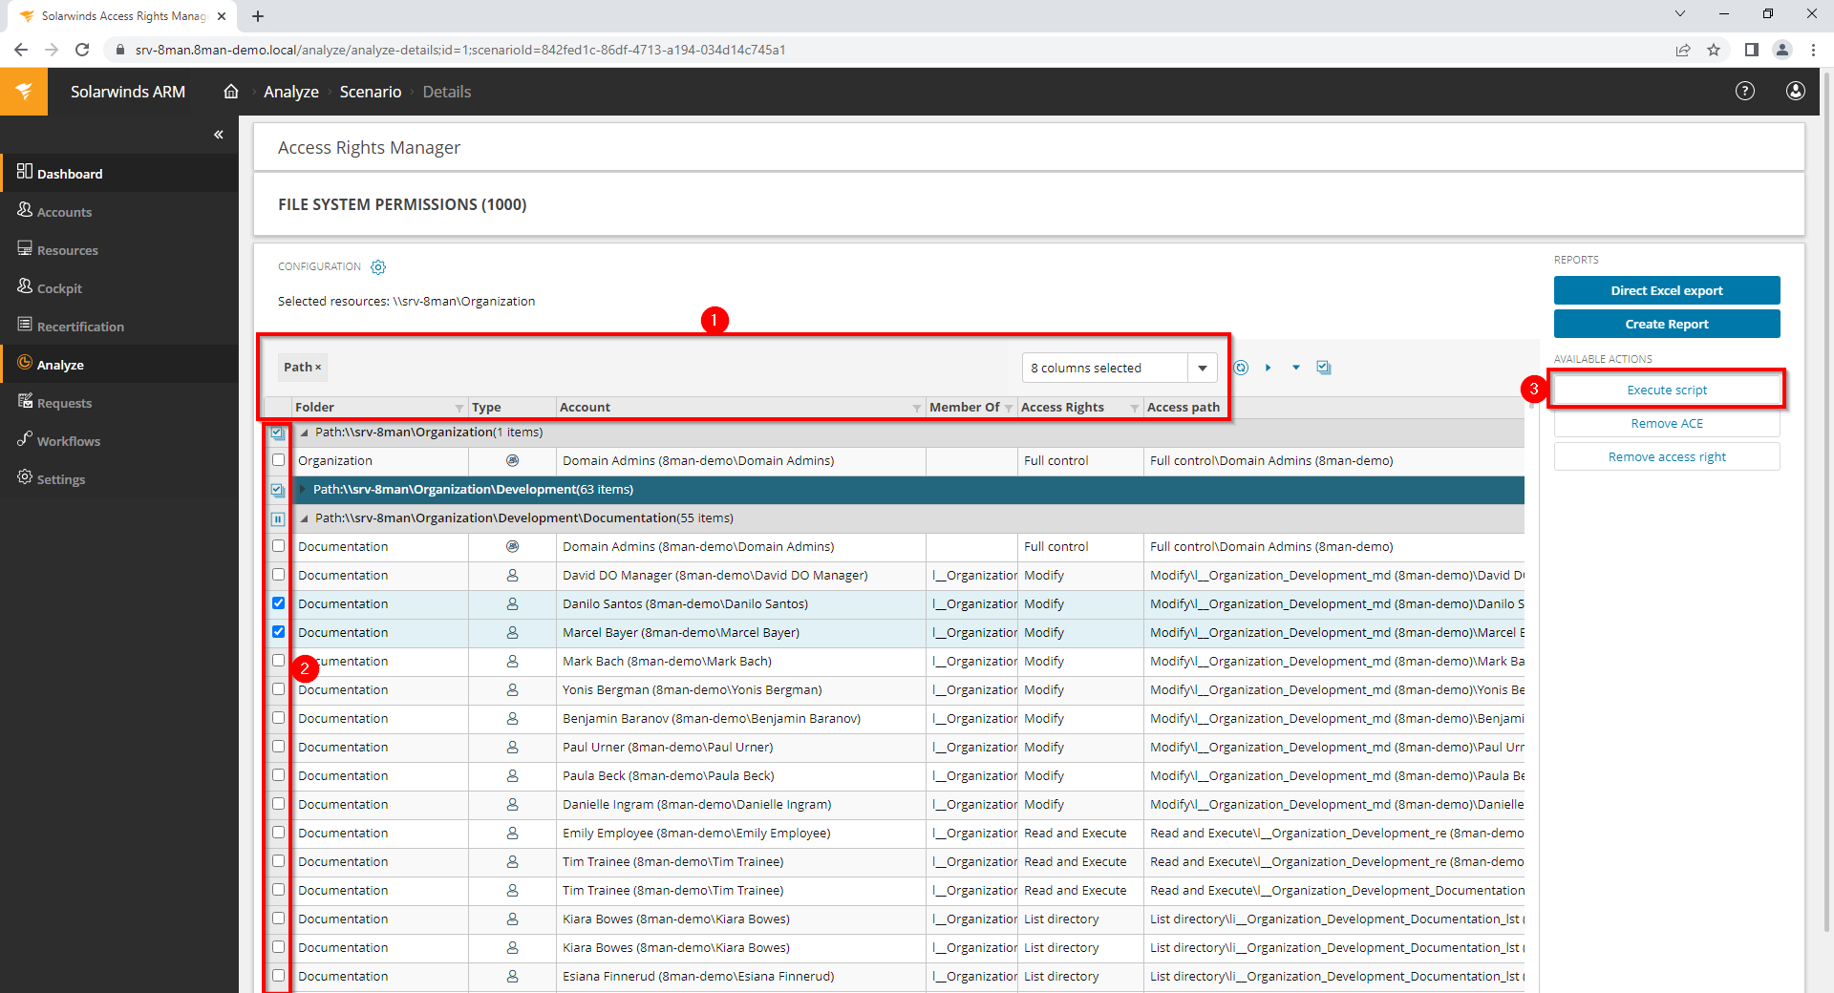Go to Accounts in the sidebar

64,212
